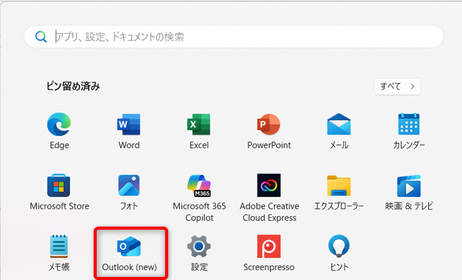Open the フォト app

pos(129,185)
